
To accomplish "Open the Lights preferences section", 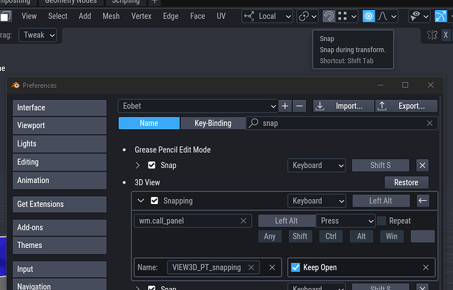I will (x=60, y=144).
